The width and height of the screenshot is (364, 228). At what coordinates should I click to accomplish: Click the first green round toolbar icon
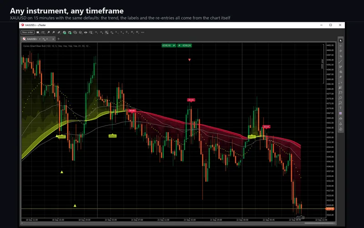[64, 32]
